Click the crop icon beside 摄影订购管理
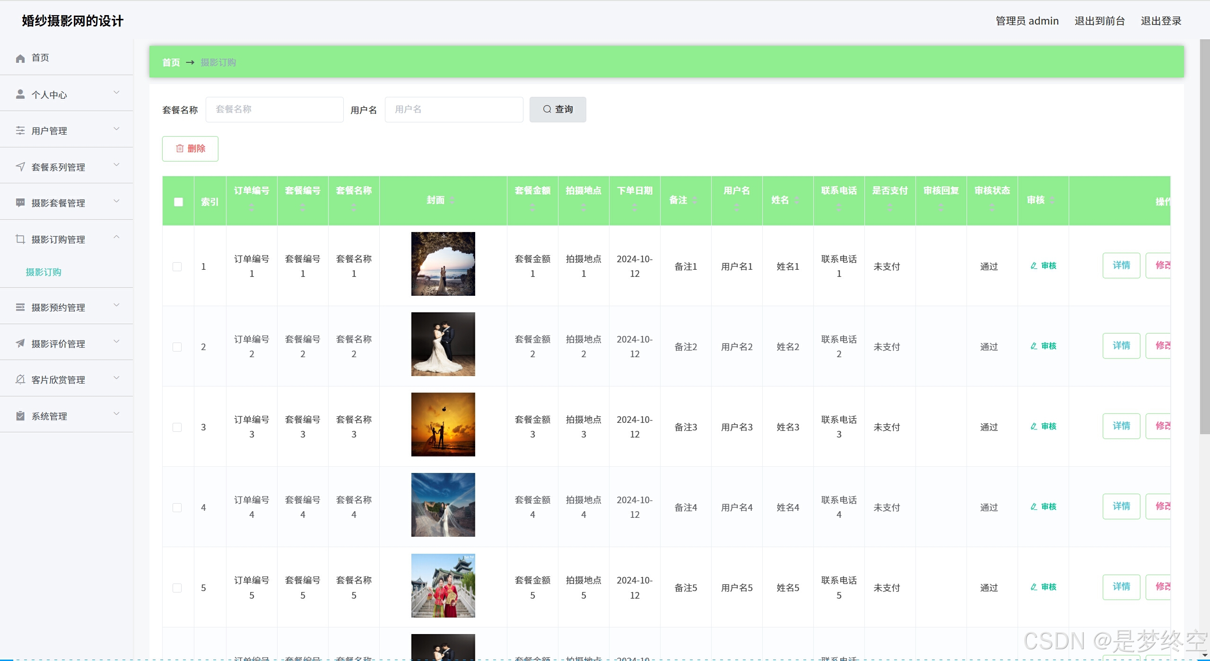The height and width of the screenshot is (661, 1210). [x=20, y=239]
